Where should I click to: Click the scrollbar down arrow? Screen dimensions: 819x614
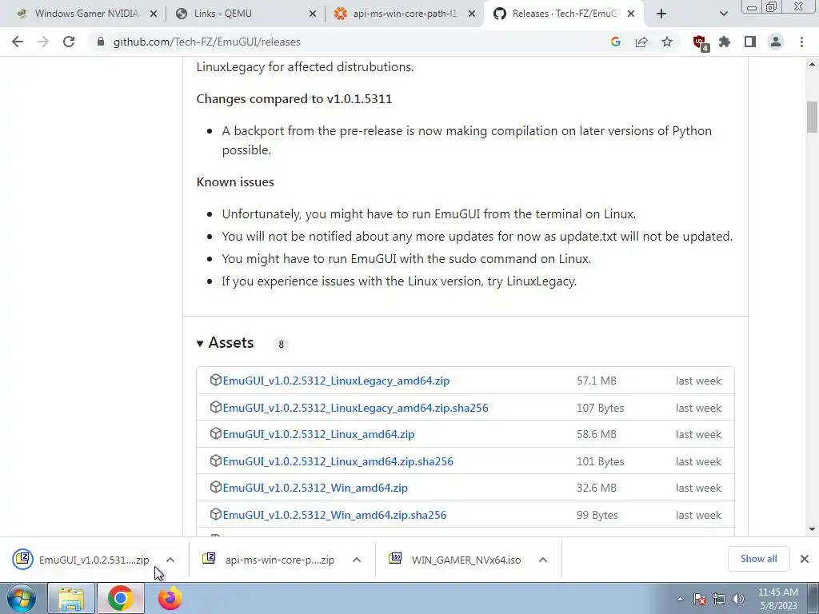812,529
